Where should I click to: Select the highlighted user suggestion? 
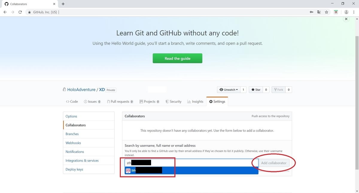pos(191,171)
